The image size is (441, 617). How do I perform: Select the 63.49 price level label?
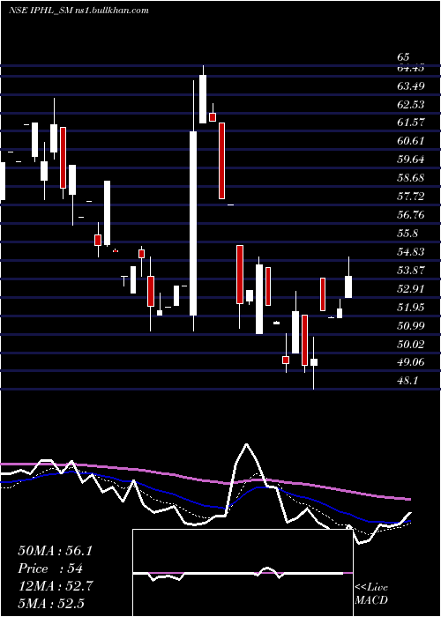click(411, 85)
